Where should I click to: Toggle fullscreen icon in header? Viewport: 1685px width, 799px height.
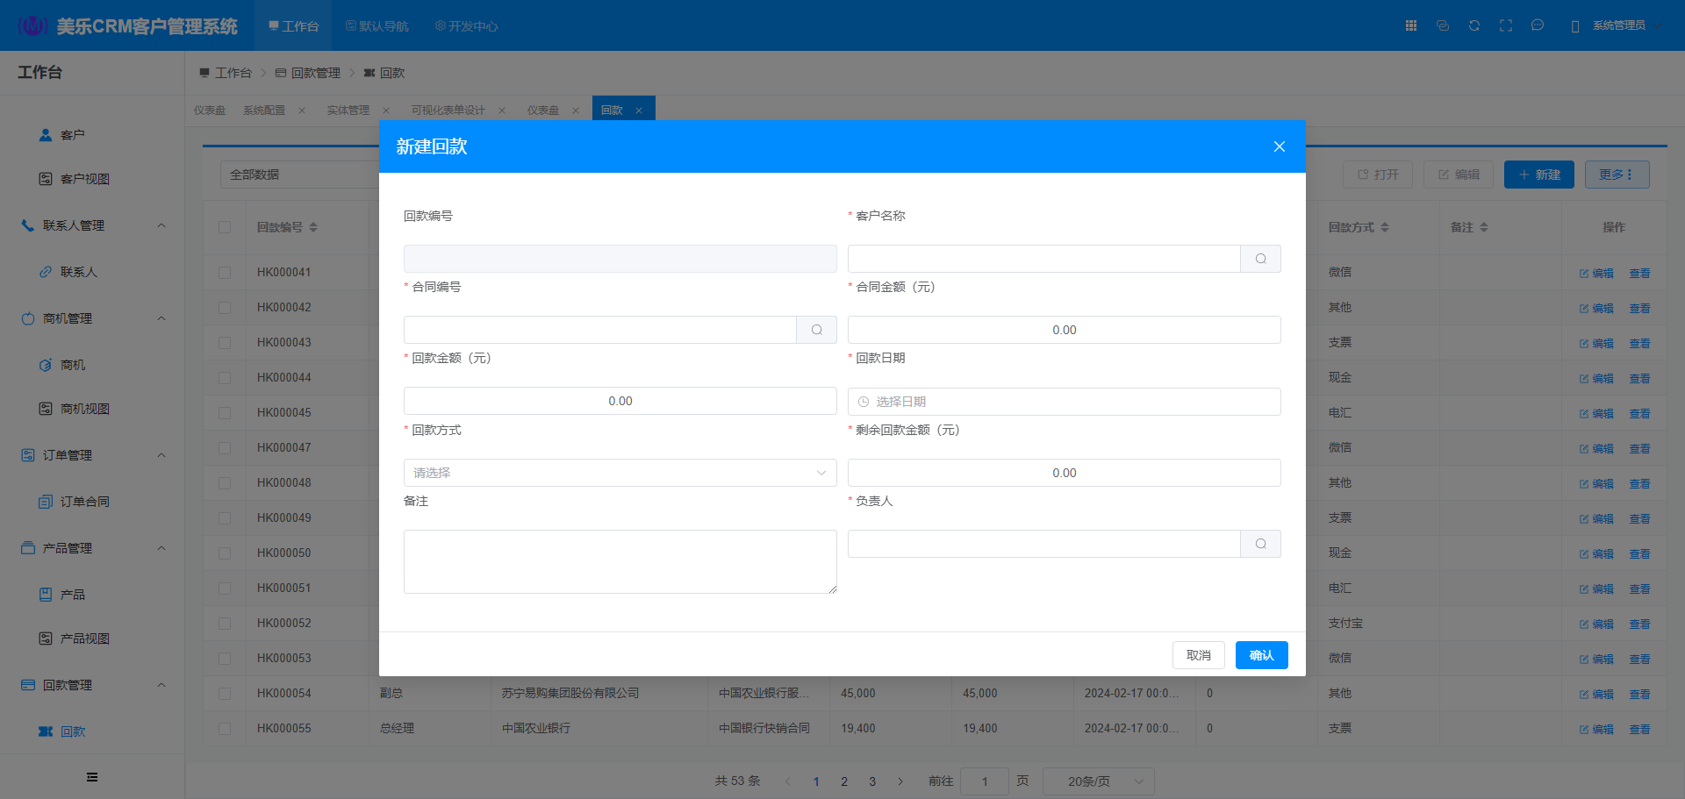pos(1506,25)
